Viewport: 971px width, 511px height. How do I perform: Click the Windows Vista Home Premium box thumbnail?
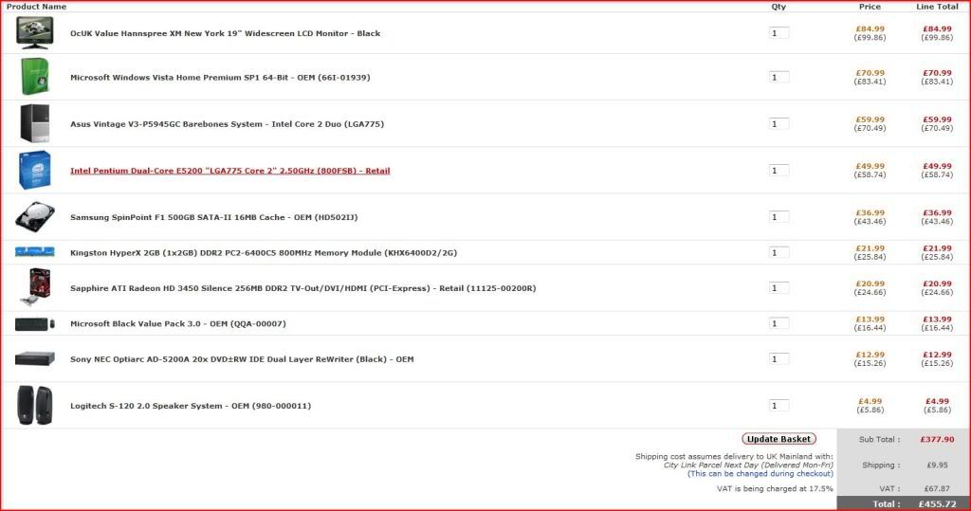[x=35, y=77]
